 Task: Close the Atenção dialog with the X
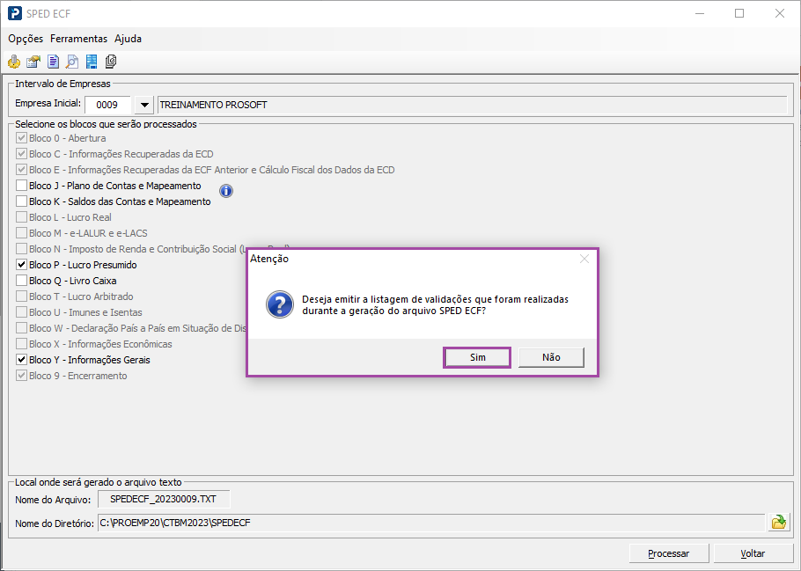pyautogui.click(x=584, y=259)
